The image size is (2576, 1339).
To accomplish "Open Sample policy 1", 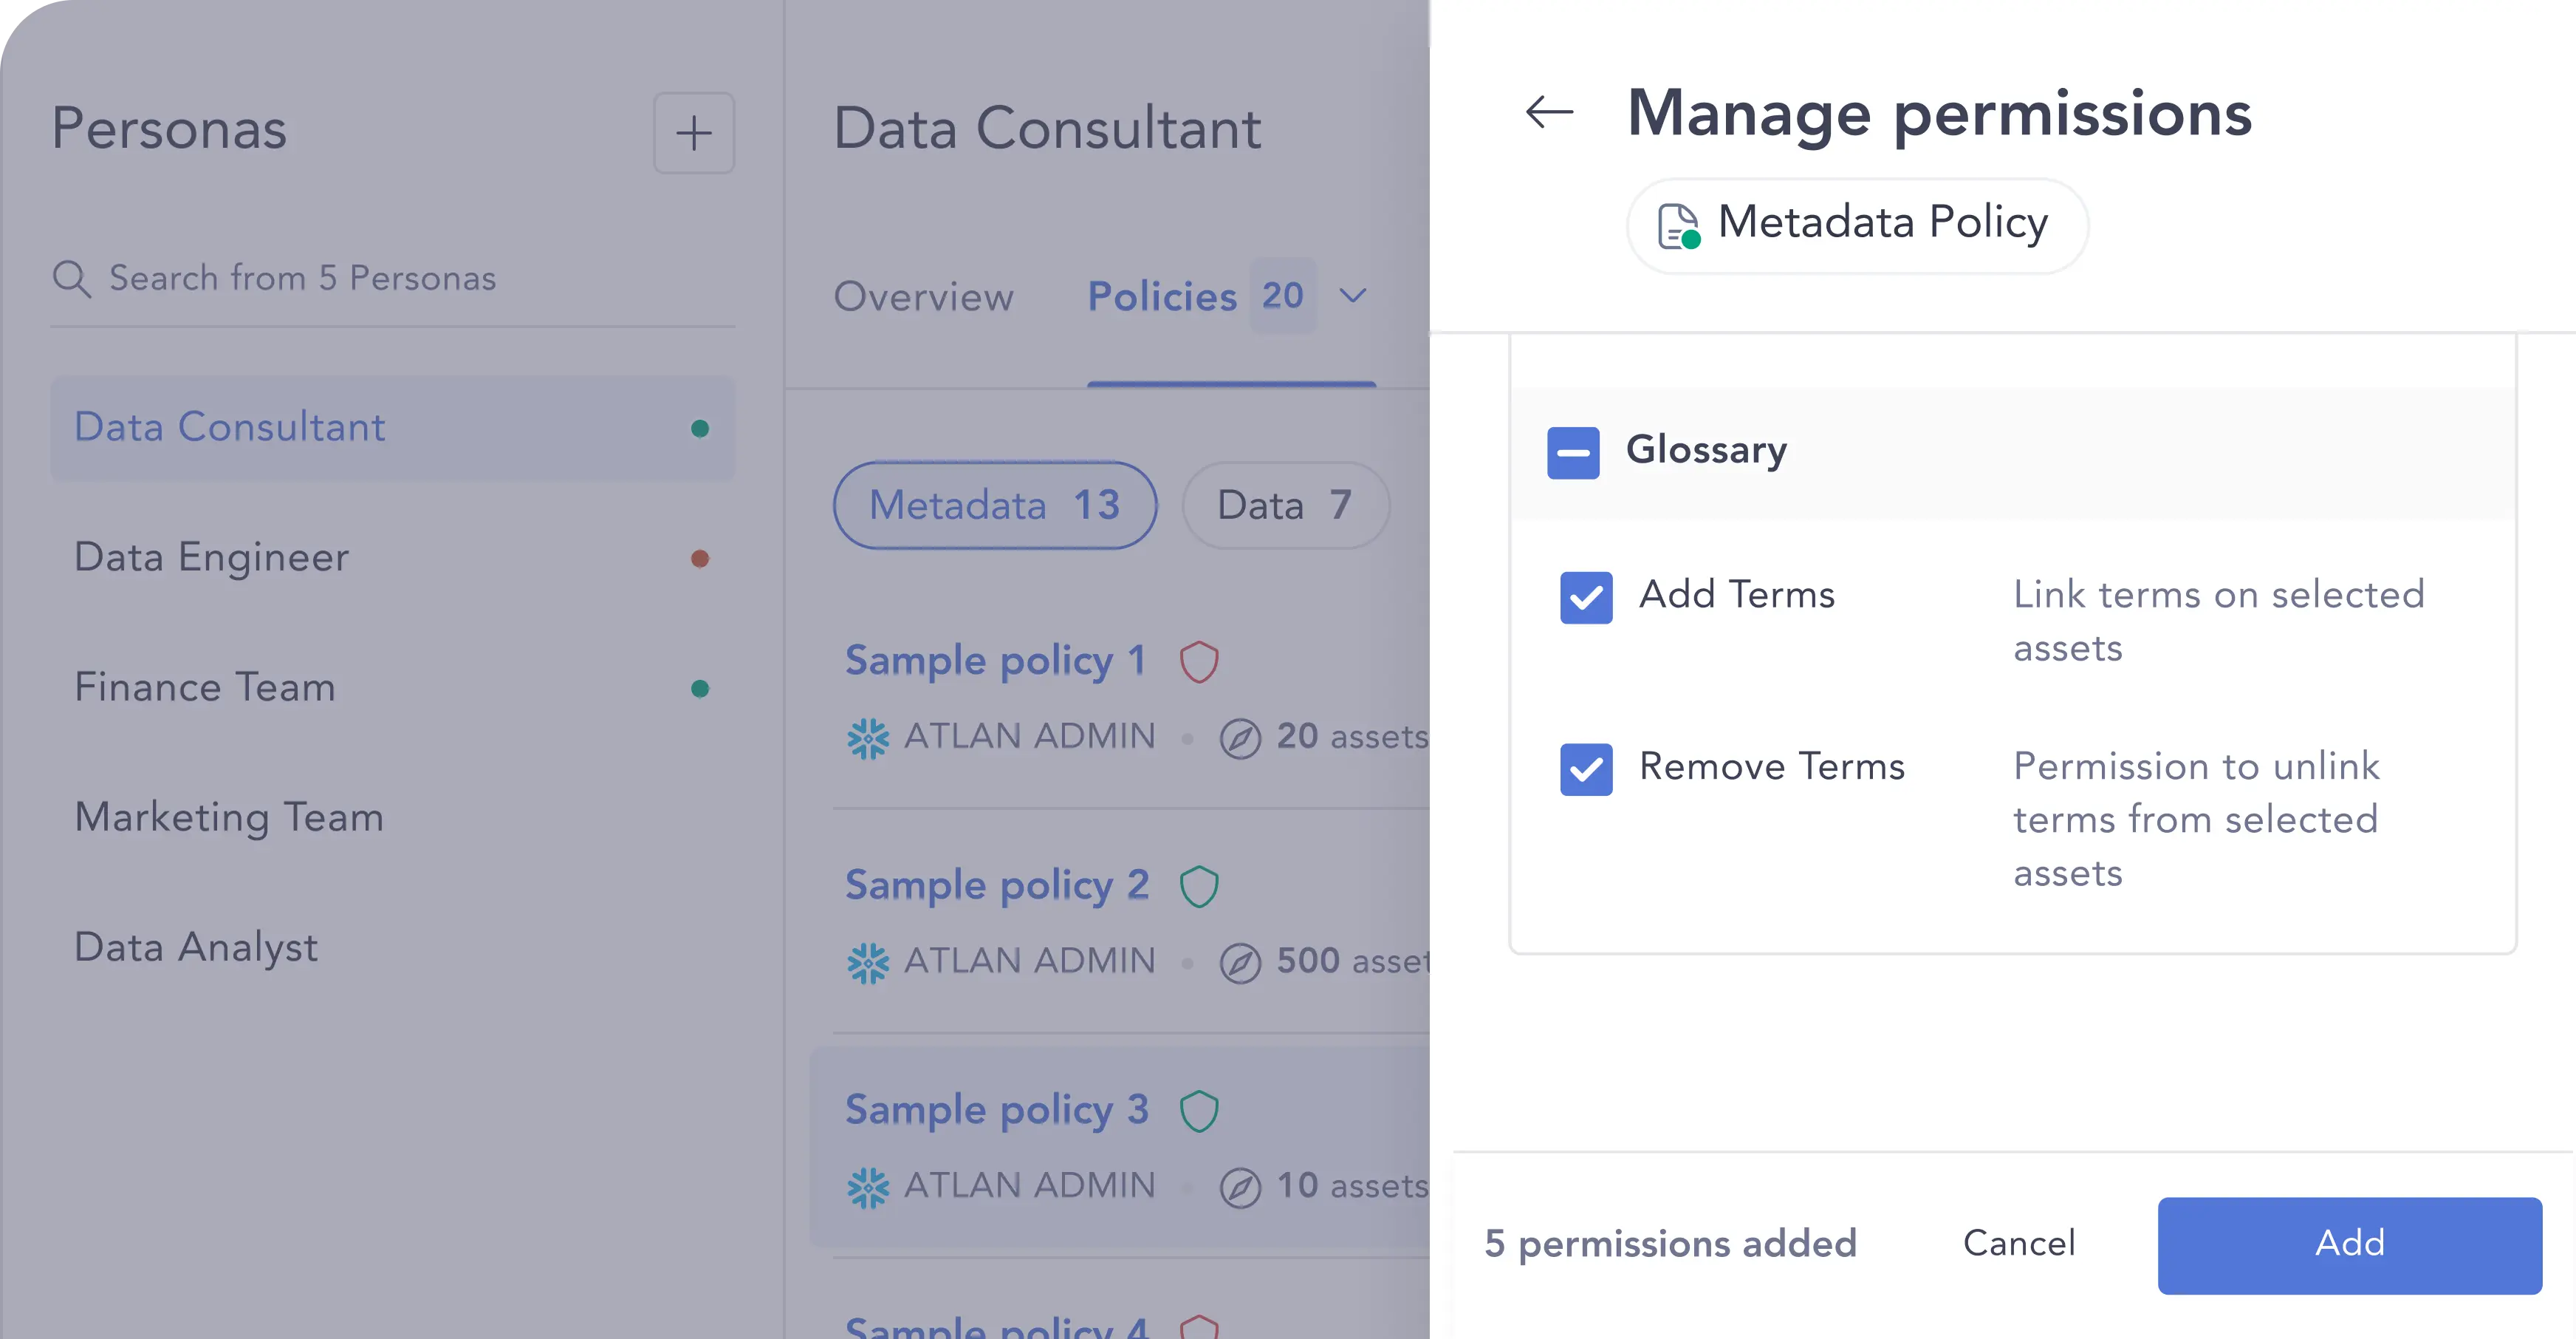I will point(995,661).
